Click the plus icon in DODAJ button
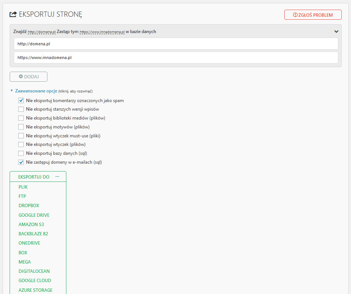351x294 pixels. click(21, 76)
